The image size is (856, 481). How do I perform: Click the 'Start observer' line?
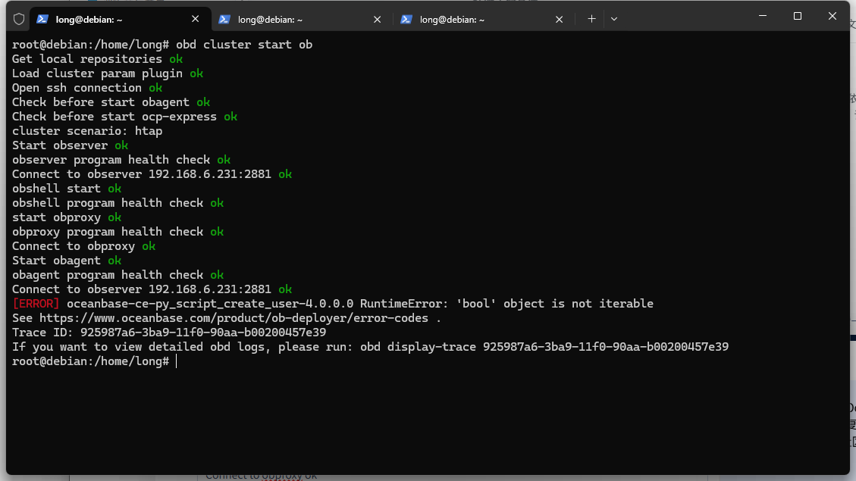click(70, 145)
